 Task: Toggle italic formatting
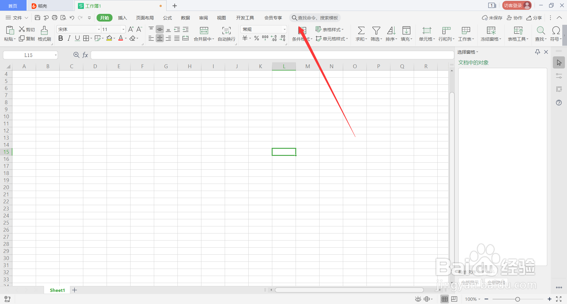(x=69, y=38)
